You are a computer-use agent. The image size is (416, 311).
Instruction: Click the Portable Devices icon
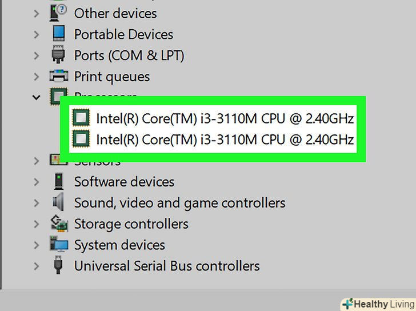[58, 34]
